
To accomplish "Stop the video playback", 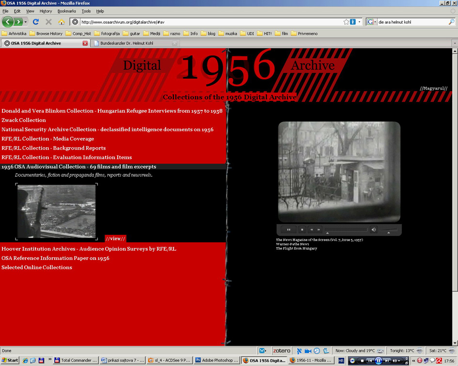I will click(302, 229).
